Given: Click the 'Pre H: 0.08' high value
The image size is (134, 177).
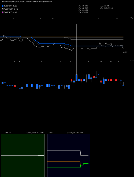Looking at the screenshot, I should [x=83, y=8].
